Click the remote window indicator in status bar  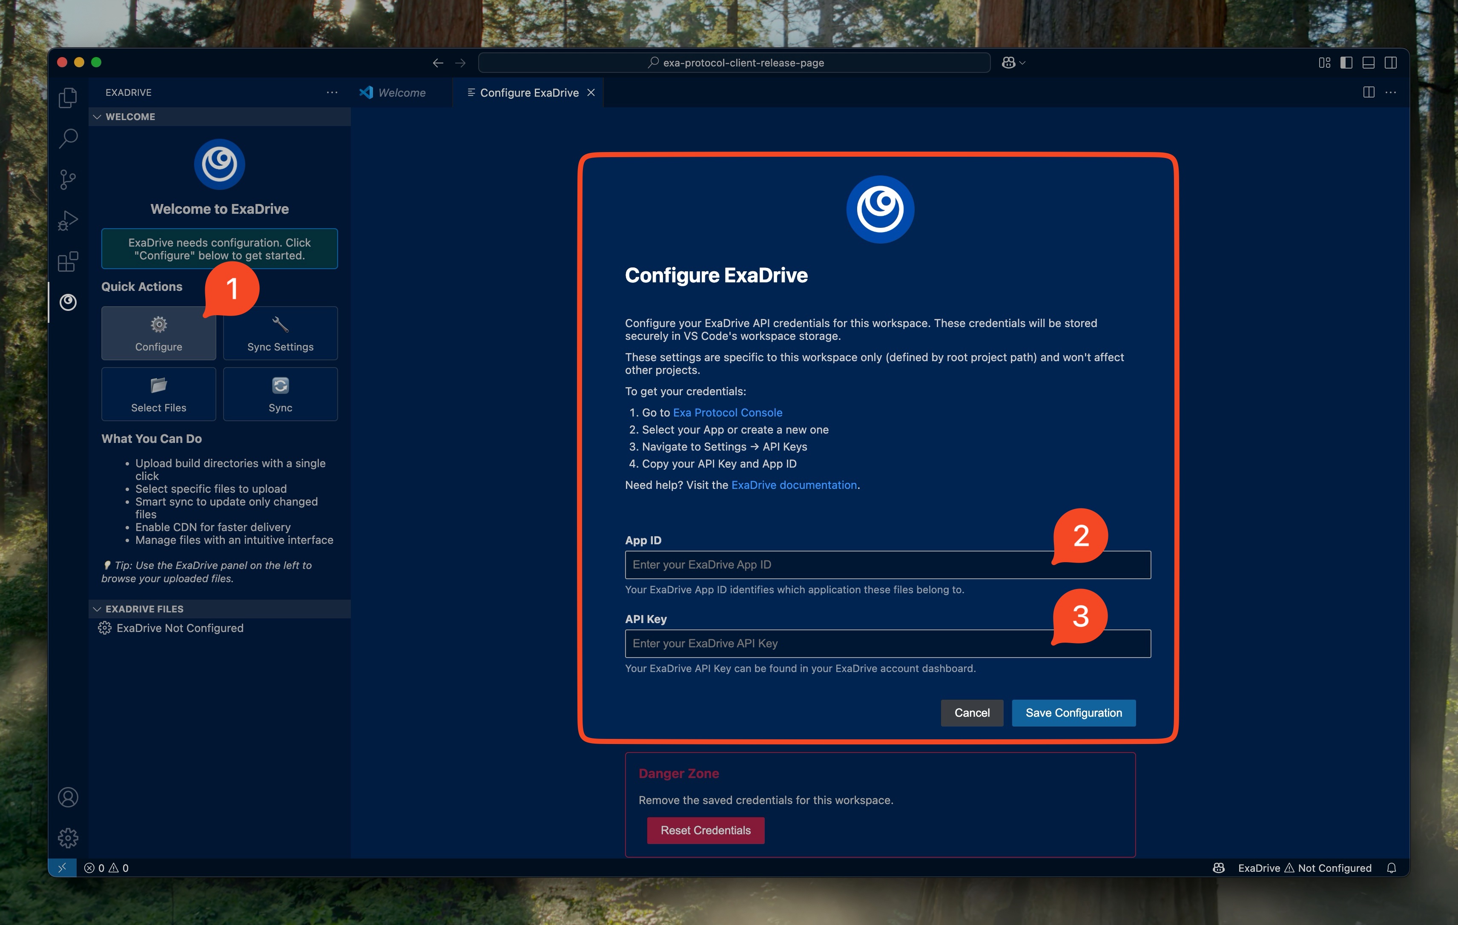pos(62,868)
